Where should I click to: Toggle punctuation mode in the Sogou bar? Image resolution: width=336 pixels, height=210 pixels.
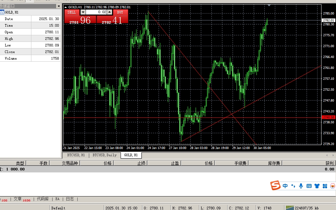(x=293, y=186)
